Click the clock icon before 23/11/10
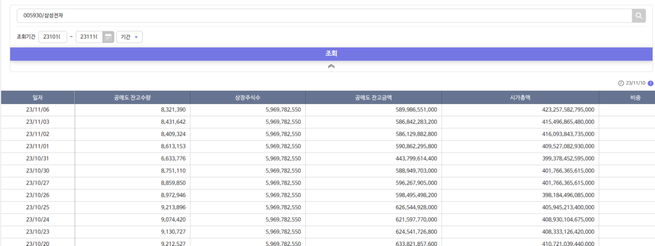Image resolution: width=655 pixels, height=246 pixels. coord(620,84)
